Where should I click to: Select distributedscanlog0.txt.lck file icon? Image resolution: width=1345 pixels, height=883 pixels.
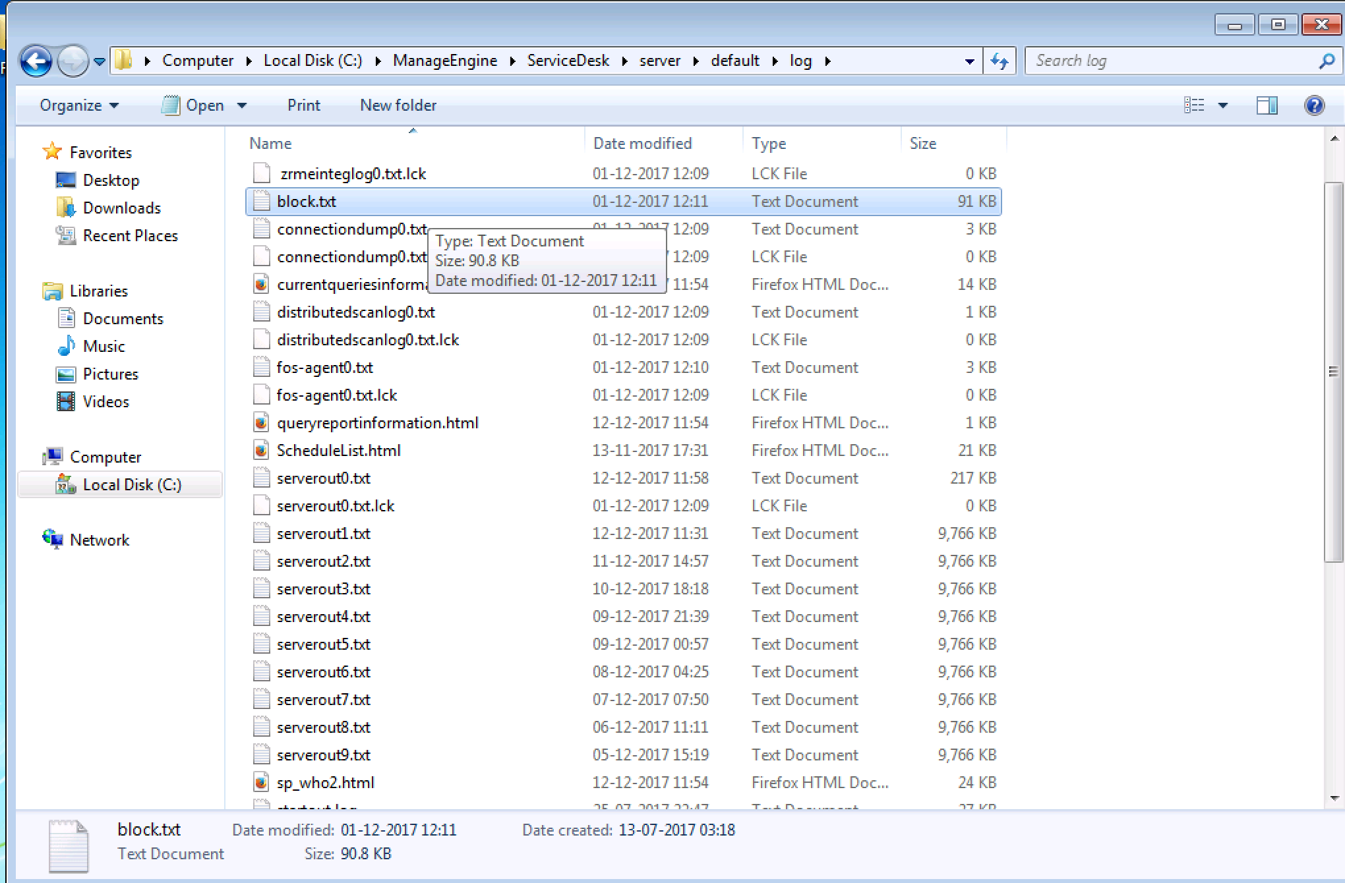[262, 339]
